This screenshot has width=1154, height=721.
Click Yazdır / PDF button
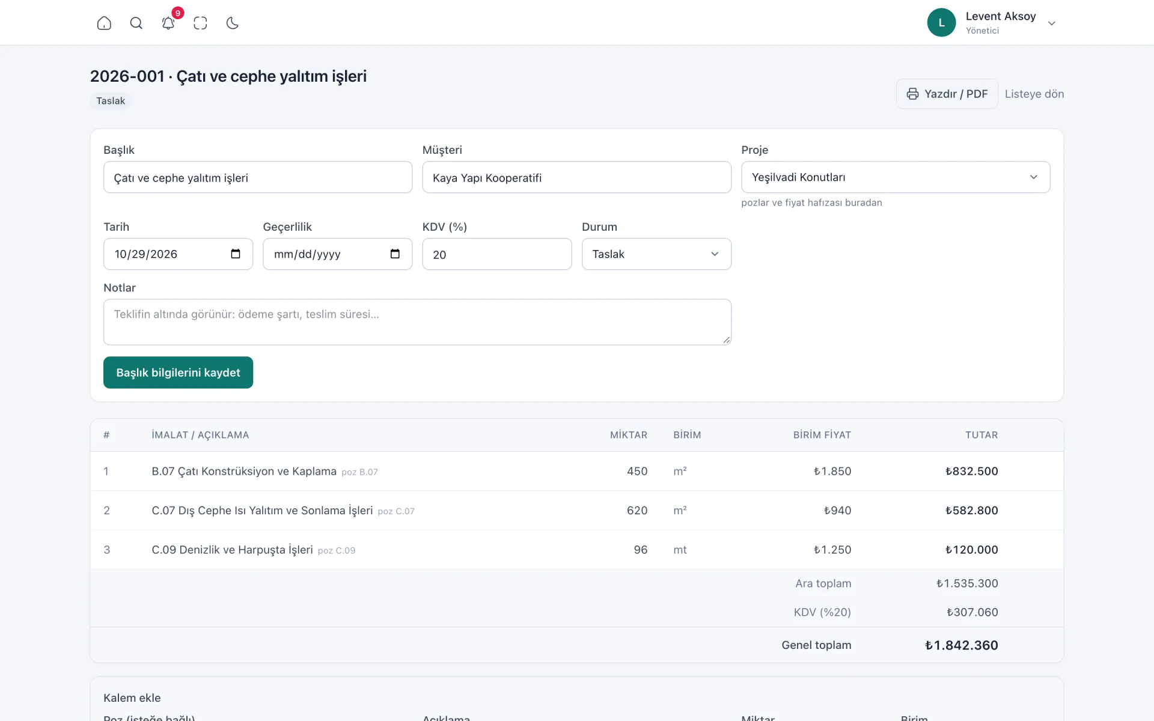[947, 94]
